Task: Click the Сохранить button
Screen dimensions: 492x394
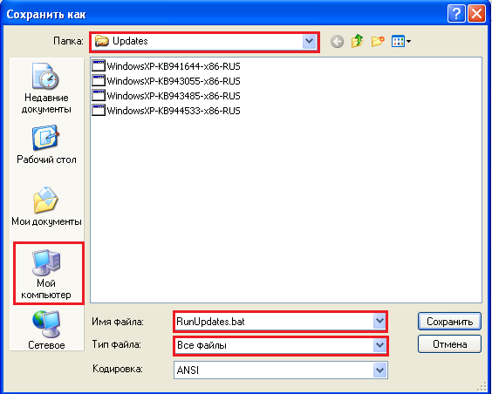Action: click(449, 322)
